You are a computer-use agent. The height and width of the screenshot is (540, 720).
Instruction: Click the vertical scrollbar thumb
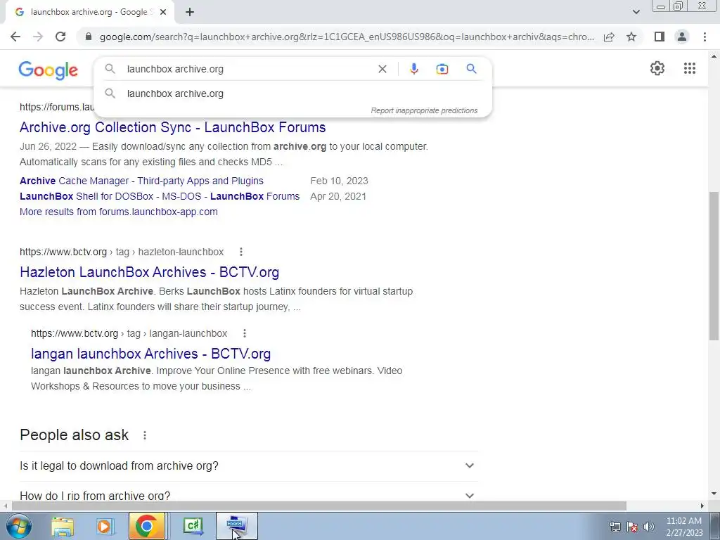pyautogui.click(x=714, y=266)
